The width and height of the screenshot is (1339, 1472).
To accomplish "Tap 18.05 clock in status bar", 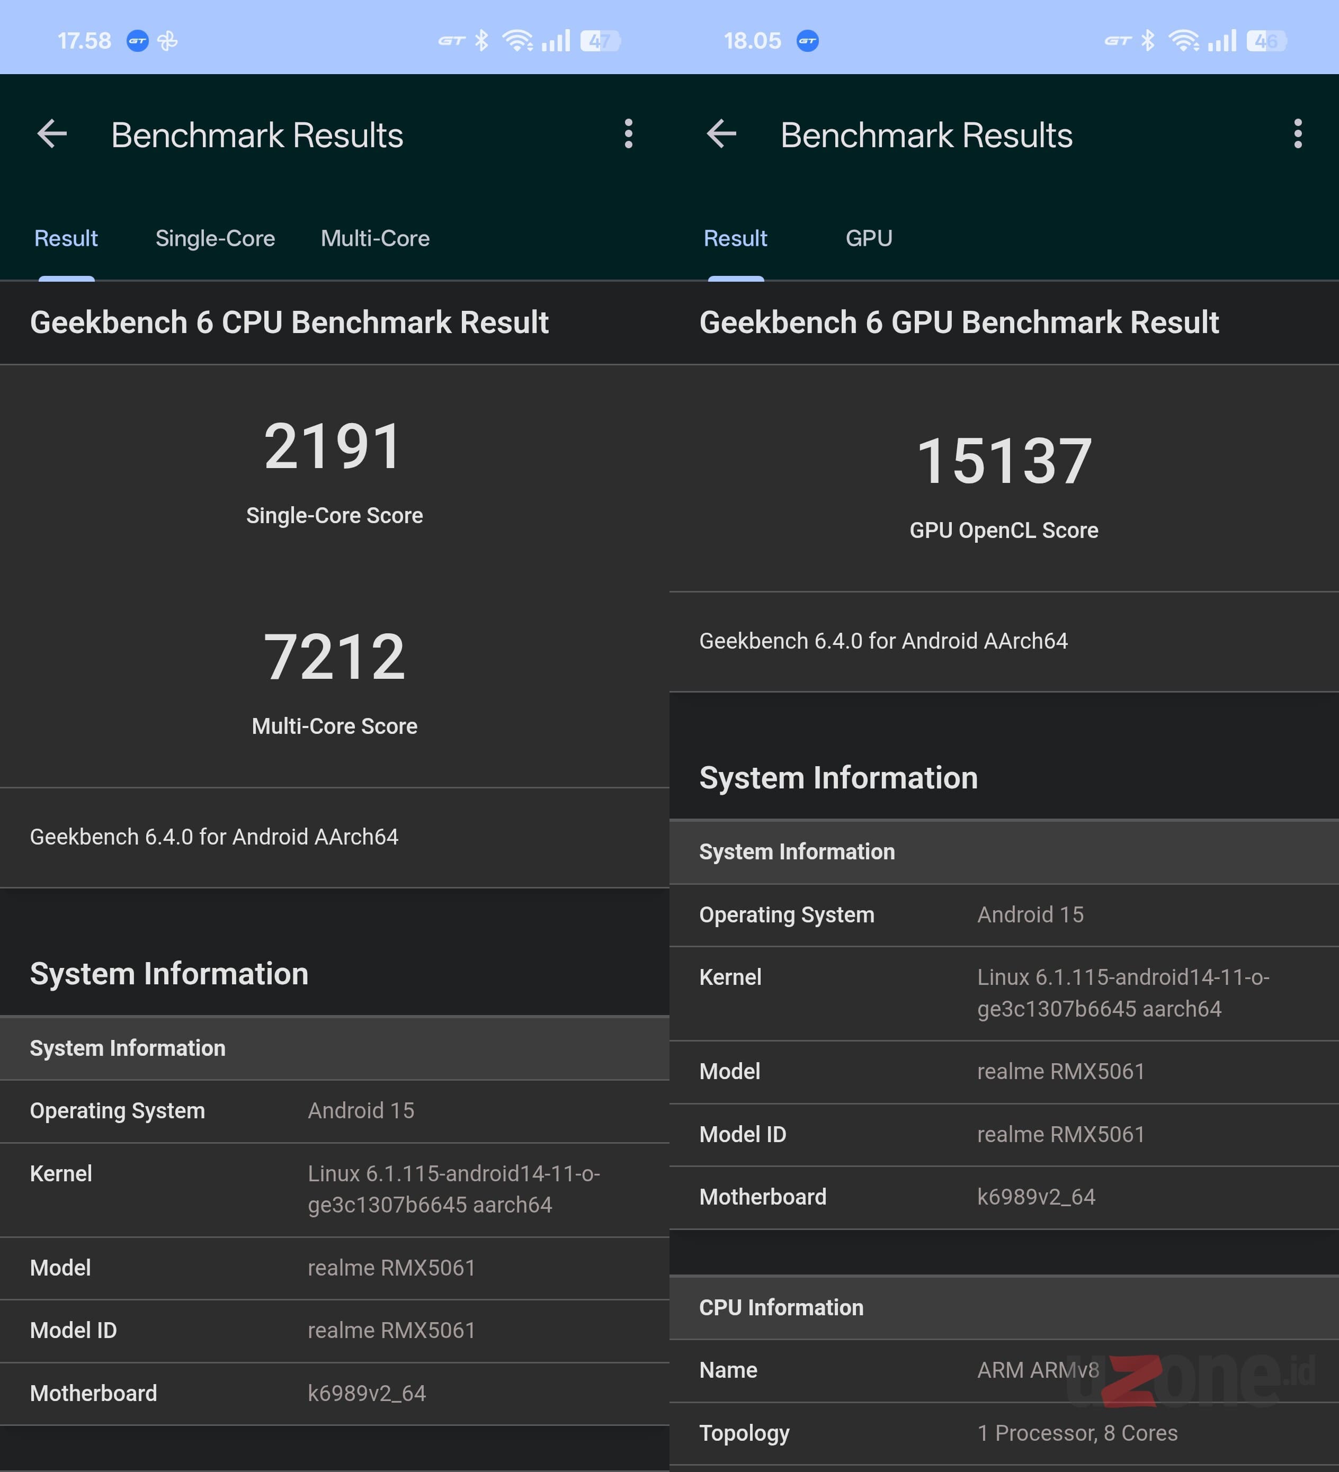I will (753, 41).
